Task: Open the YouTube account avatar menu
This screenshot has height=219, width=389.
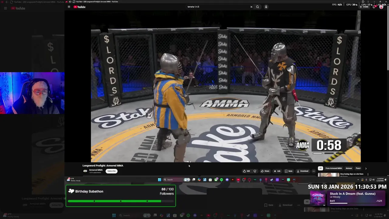Action: (381, 7)
